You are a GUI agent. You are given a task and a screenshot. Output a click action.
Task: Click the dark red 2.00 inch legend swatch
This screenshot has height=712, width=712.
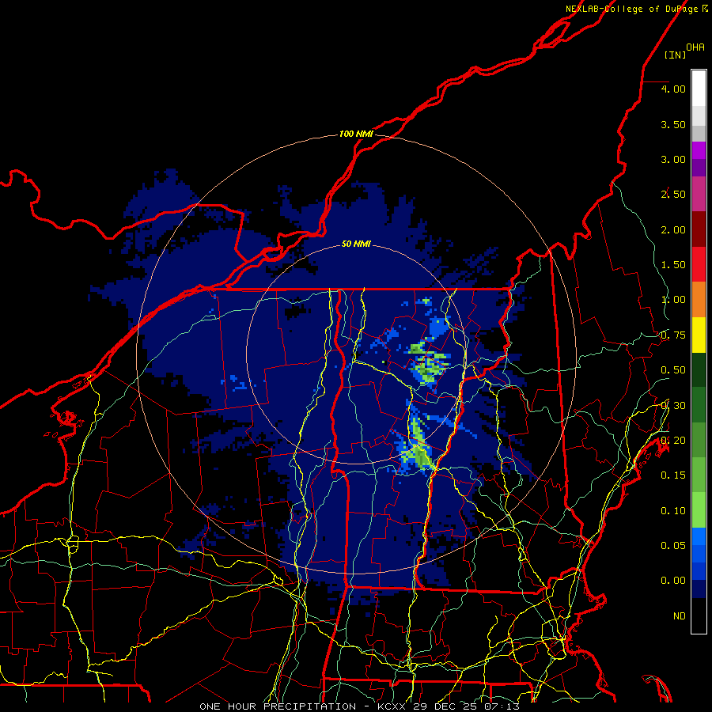[x=699, y=229]
